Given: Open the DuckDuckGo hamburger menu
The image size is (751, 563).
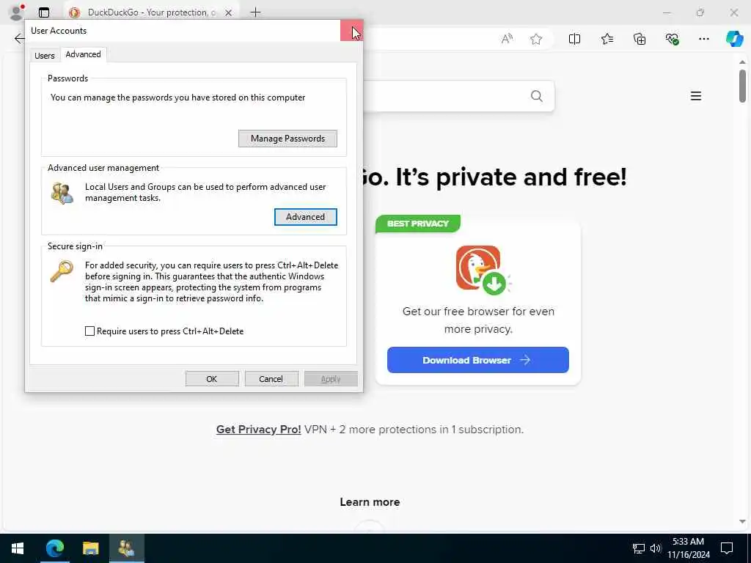Looking at the screenshot, I should (695, 96).
